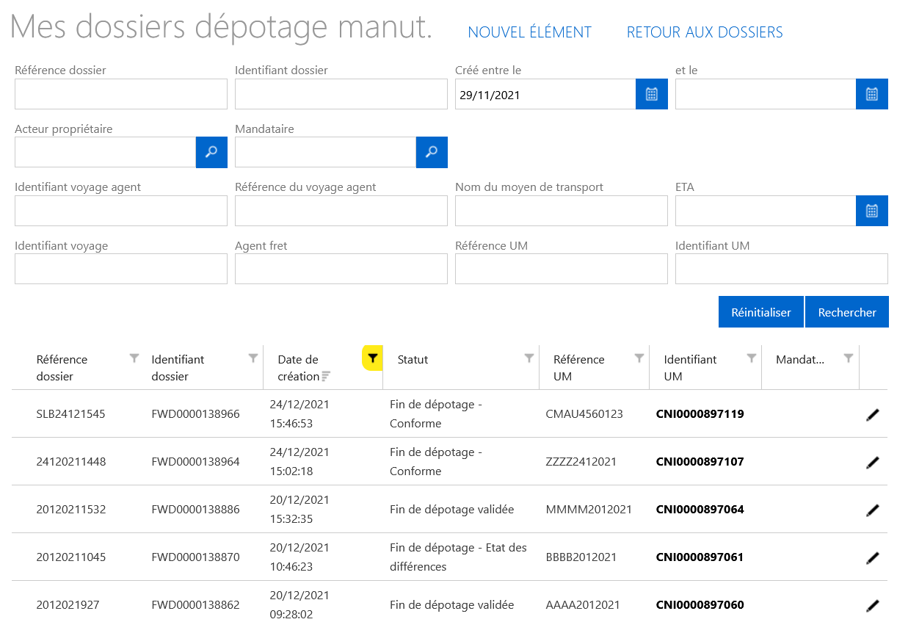This screenshot has height=622, width=897.
Task: Sort by Identifiant dossier column header
Action: [x=178, y=368]
